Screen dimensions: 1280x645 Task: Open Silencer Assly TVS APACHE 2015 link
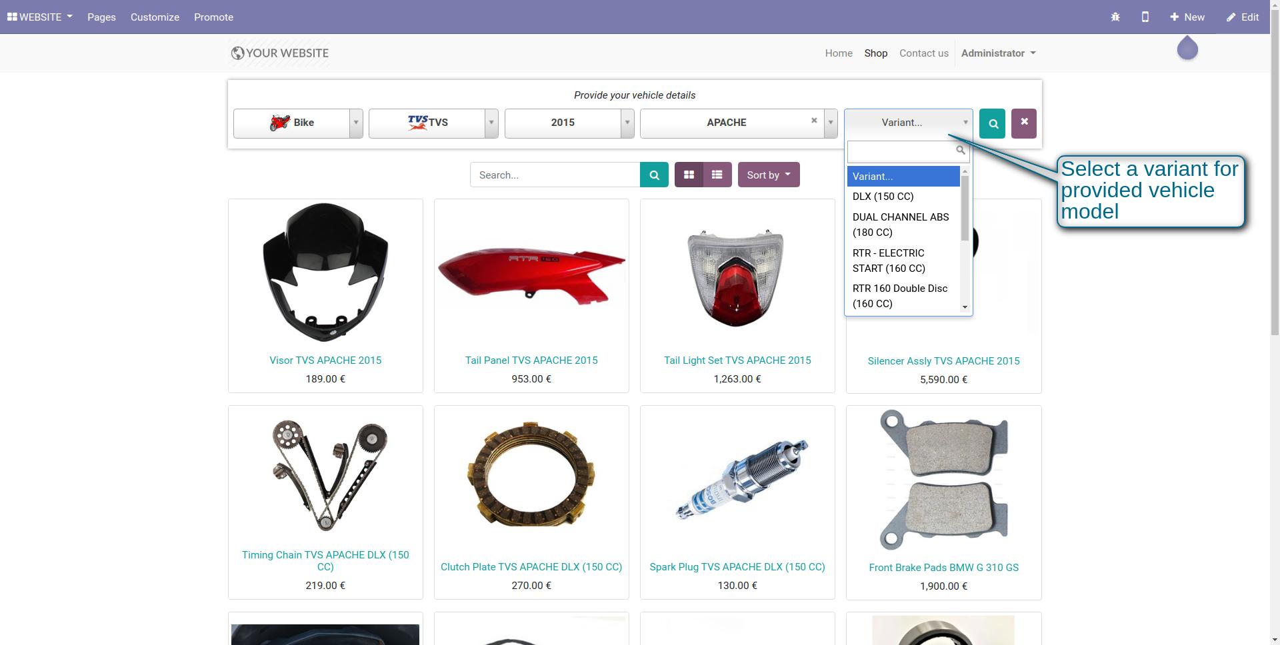943,361
